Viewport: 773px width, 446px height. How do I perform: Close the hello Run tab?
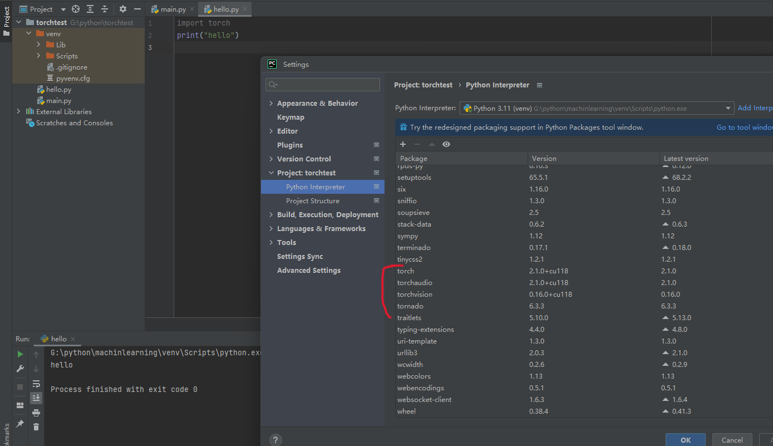[73, 339]
